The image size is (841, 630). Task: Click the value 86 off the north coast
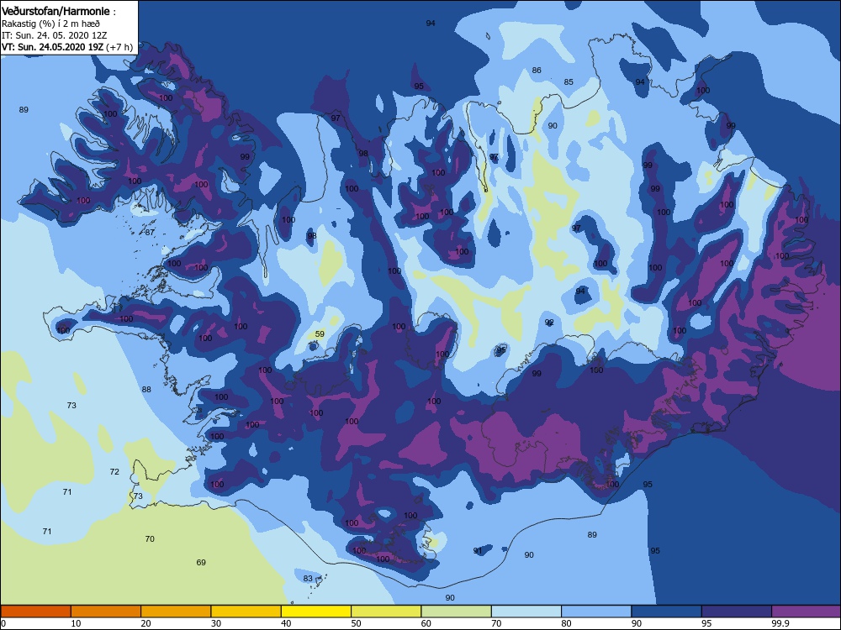tap(537, 71)
